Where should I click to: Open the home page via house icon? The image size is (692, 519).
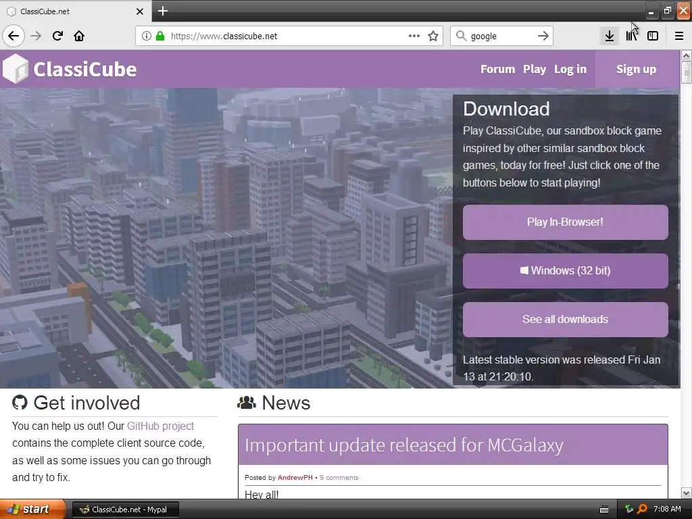tap(79, 36)
